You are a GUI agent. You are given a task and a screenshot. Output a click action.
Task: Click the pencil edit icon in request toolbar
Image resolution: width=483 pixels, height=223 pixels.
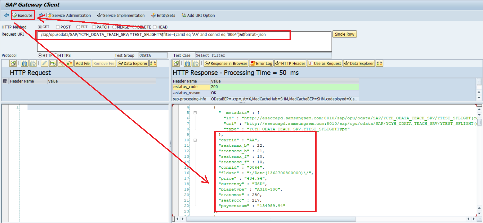coord(44,63)
